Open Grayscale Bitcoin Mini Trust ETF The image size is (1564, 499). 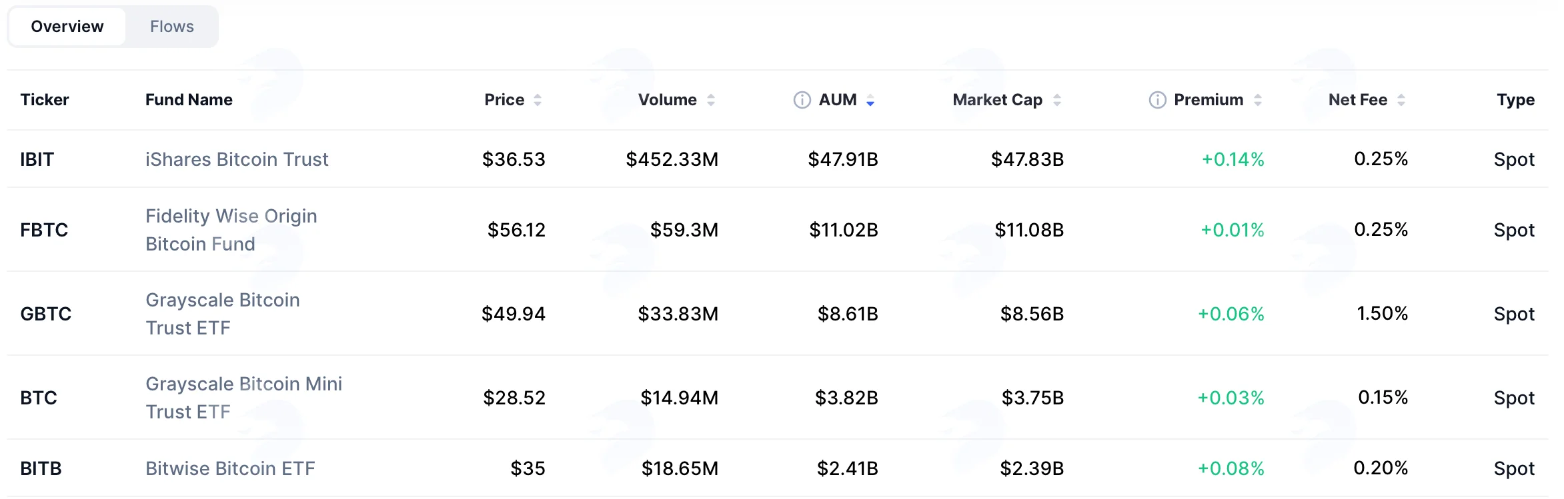(x=244, y=398)
